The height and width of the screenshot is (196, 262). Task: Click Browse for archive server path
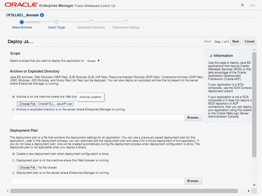(x=194, y=118)
